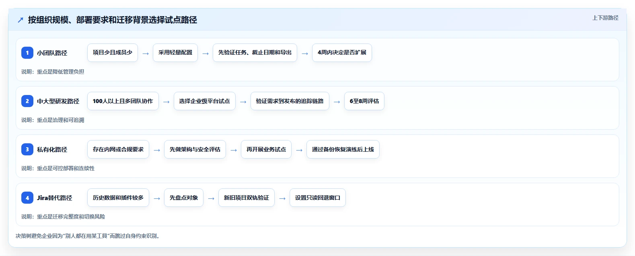Click the 选择企业级平台试点 step
635x256 pixels.
pyautogui.click(x=205, y=101)
